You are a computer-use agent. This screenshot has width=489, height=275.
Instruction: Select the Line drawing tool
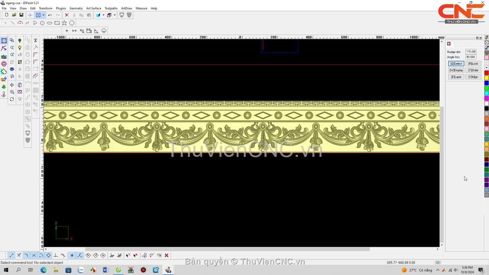(13, 23)
